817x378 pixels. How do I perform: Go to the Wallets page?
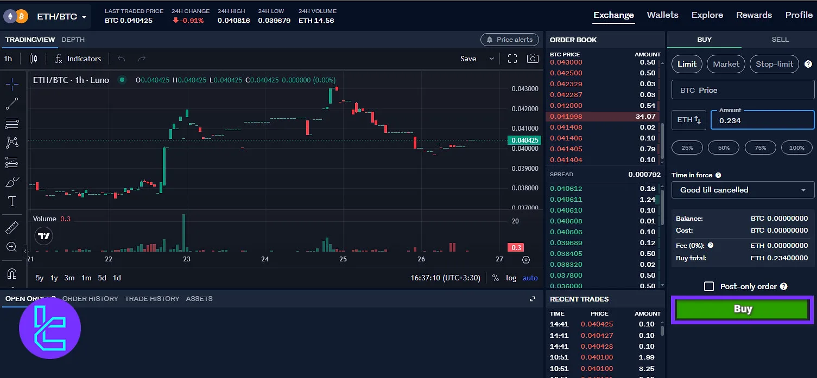[662, 15]
